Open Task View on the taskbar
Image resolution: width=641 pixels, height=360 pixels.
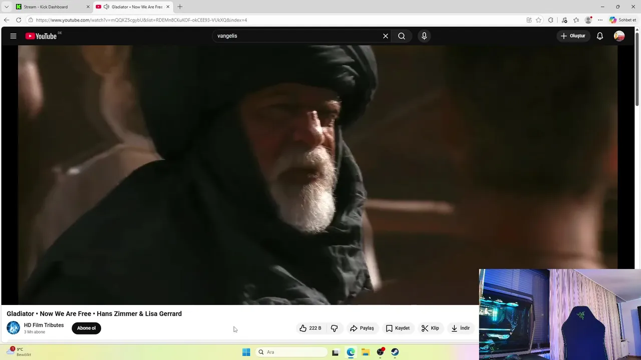(x=336, y=352)
